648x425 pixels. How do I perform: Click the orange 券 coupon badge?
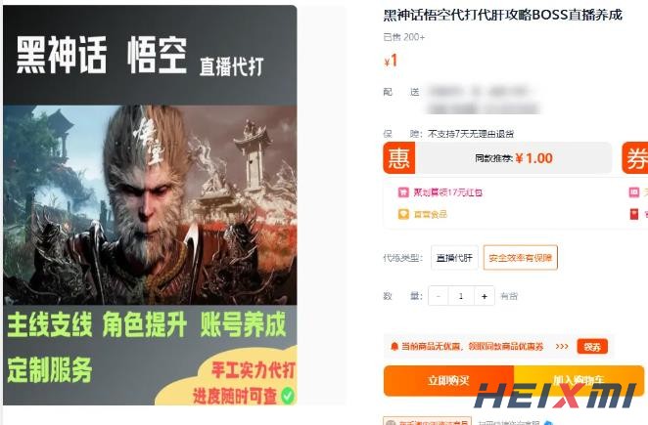tap(635, 158)
